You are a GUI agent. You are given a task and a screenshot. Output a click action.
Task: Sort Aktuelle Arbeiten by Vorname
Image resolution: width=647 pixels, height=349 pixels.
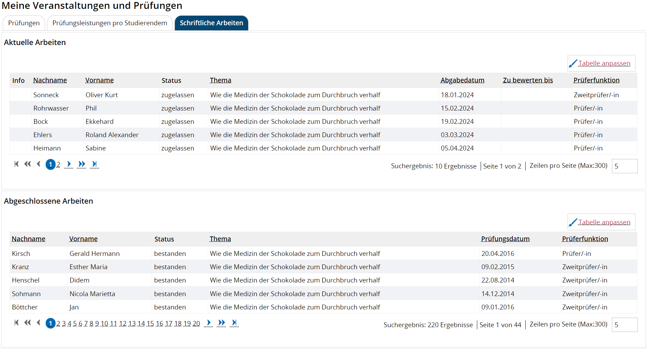click(100, 81)
